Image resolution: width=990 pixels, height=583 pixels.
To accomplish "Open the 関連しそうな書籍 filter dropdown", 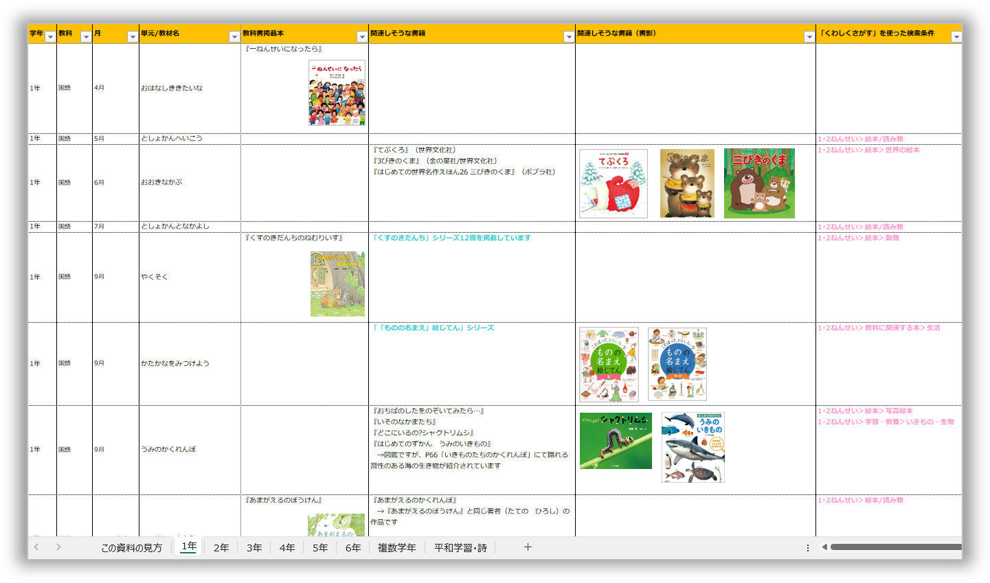I will click(x=569, y=37).
